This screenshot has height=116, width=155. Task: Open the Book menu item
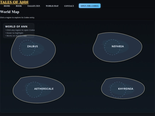click(x=19, y=6)
